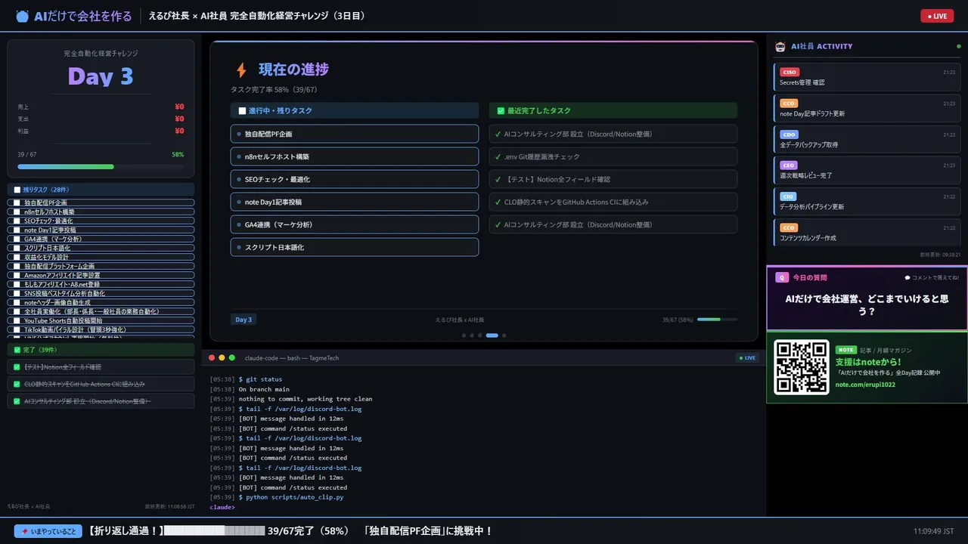Click the center-panel checkmark beside CLO静的スキャン task
968x544 pixels.
point(498,202)
